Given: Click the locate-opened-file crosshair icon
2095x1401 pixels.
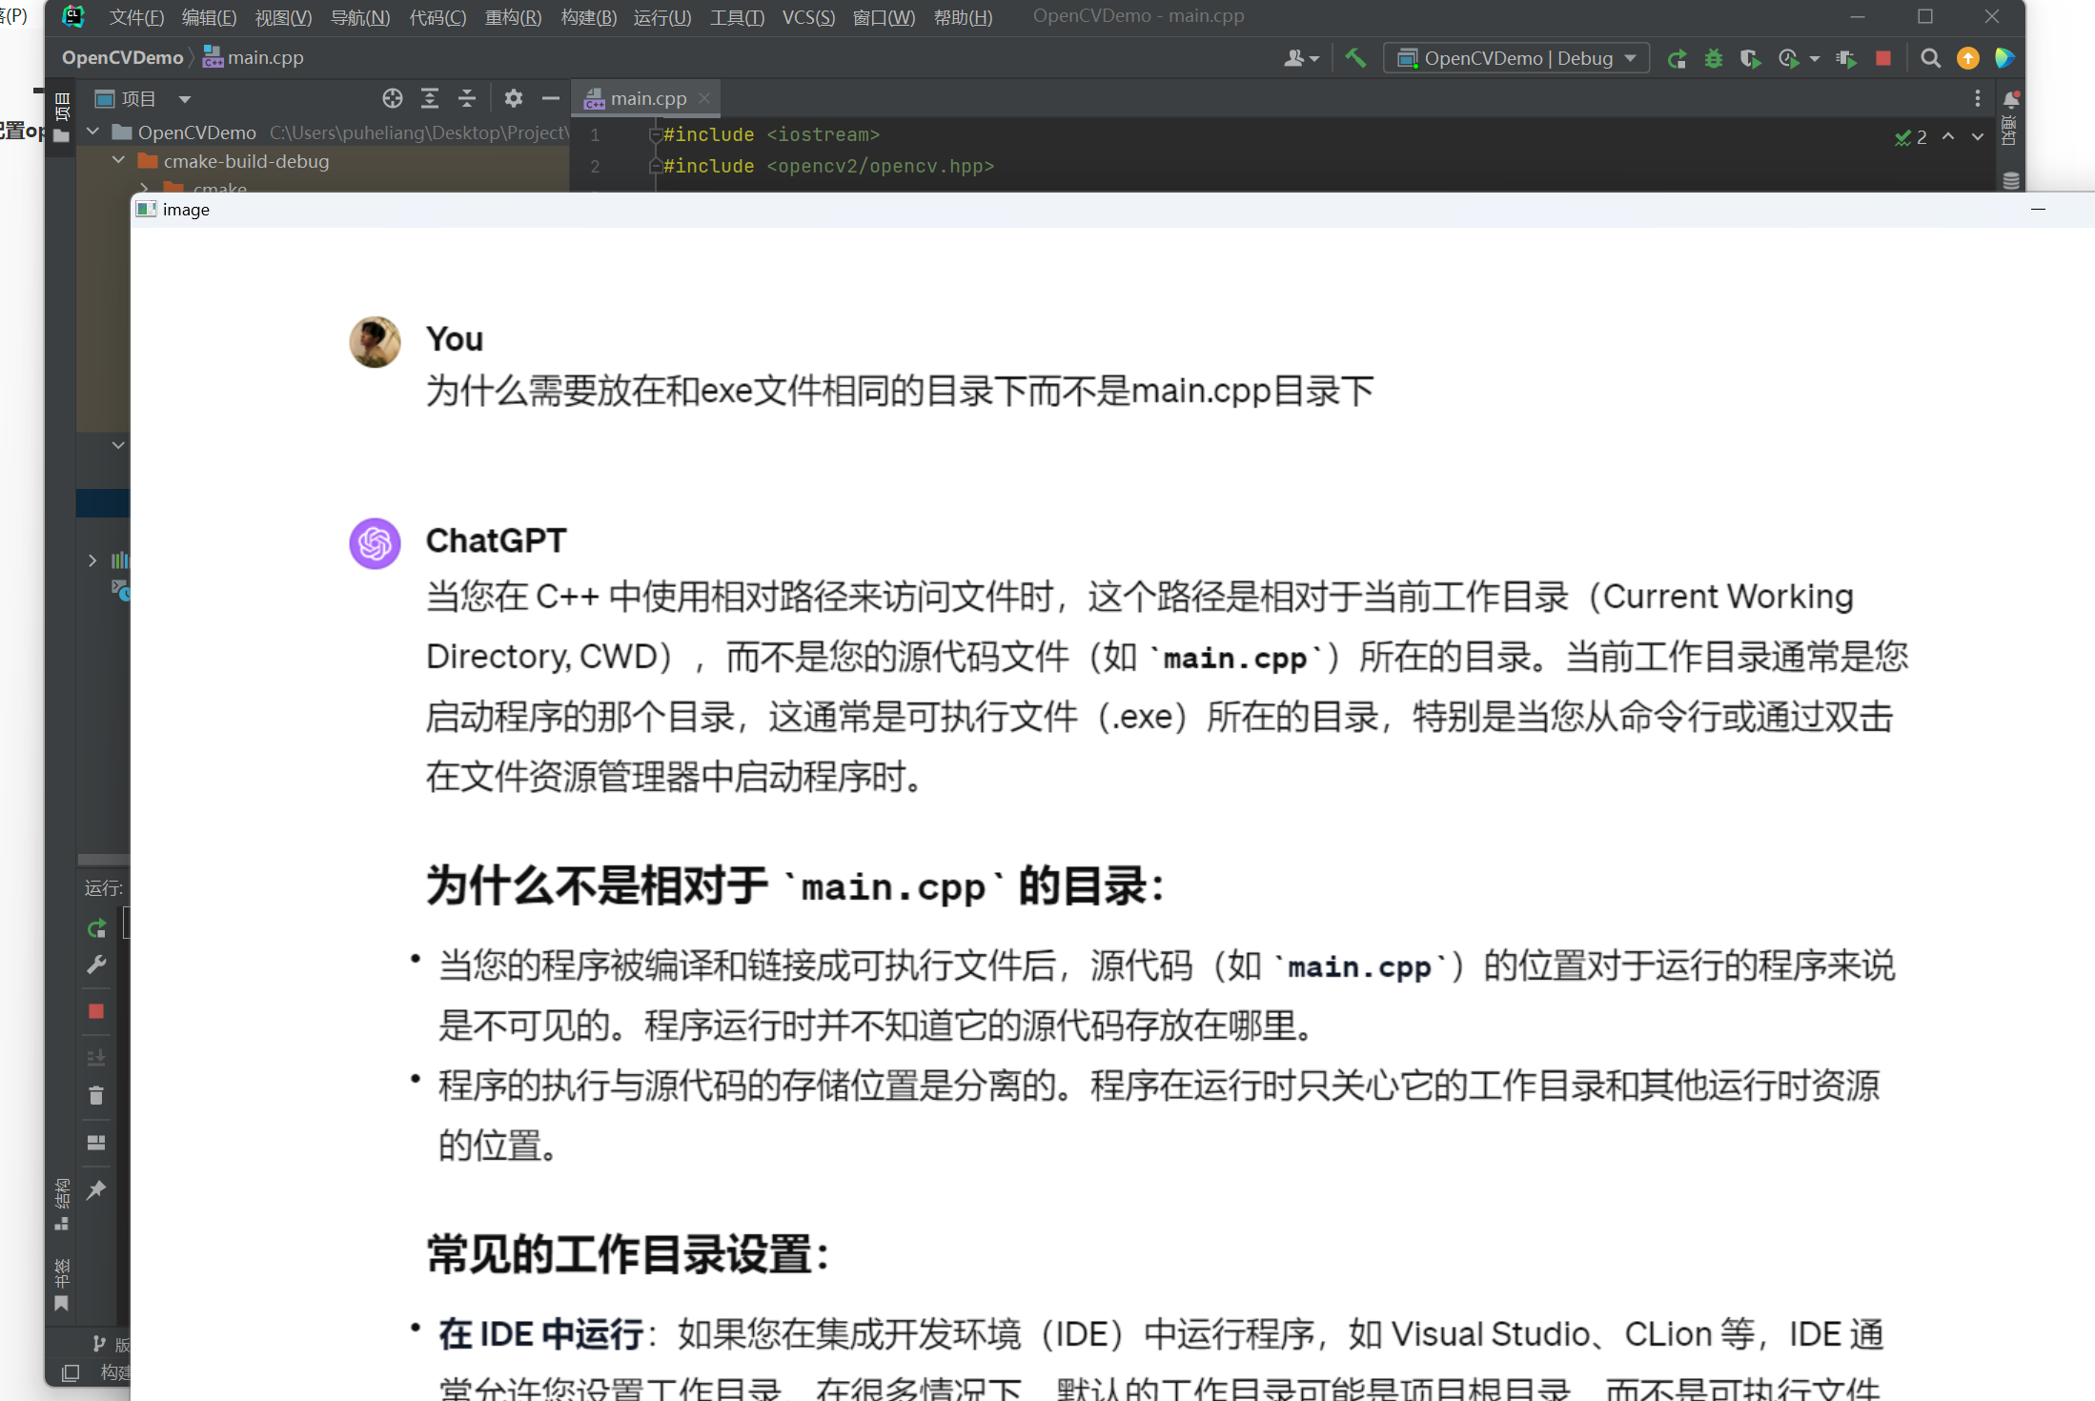Looking at the screenshot, I should pos(392,98).
